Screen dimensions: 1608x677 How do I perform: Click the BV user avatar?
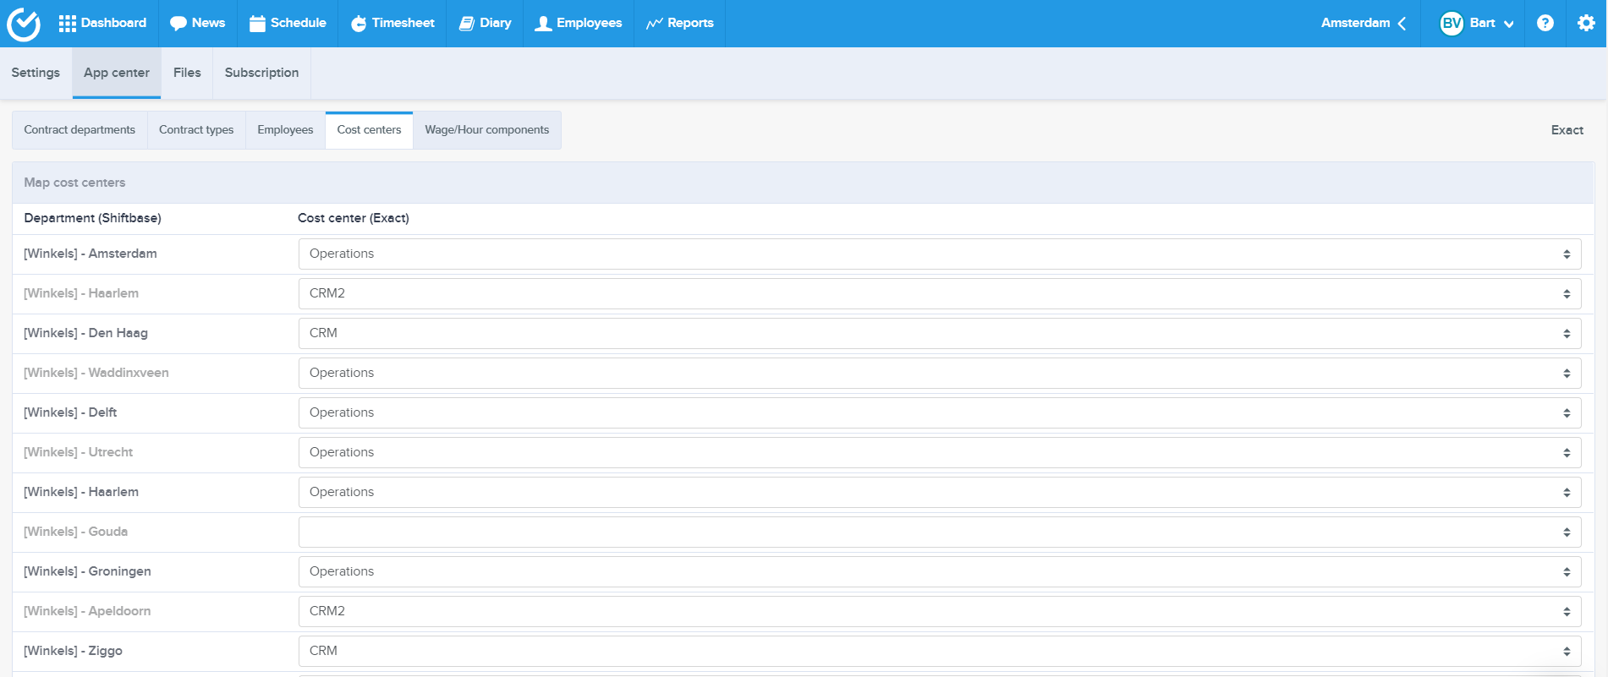(1452, 24)
